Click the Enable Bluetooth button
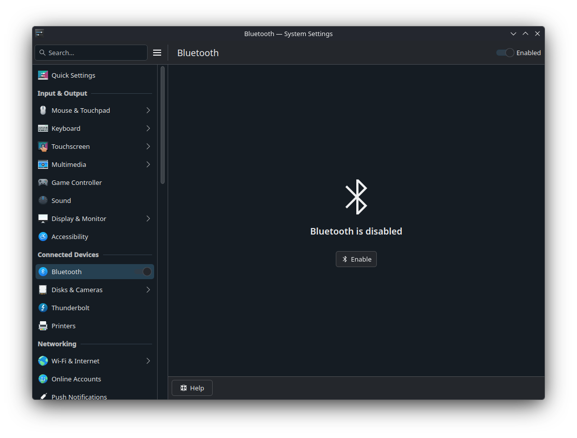577x438 pixels. 356,259
